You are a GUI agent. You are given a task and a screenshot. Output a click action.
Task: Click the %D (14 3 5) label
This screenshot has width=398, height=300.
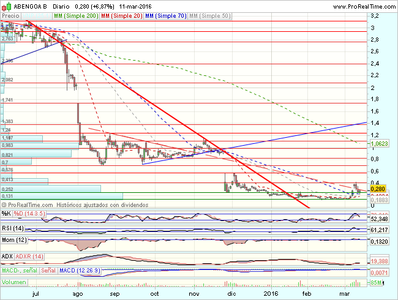pyautogui.click(x=29, y=214)
